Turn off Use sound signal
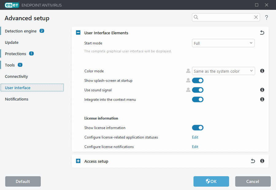 [x=198, y=90]
